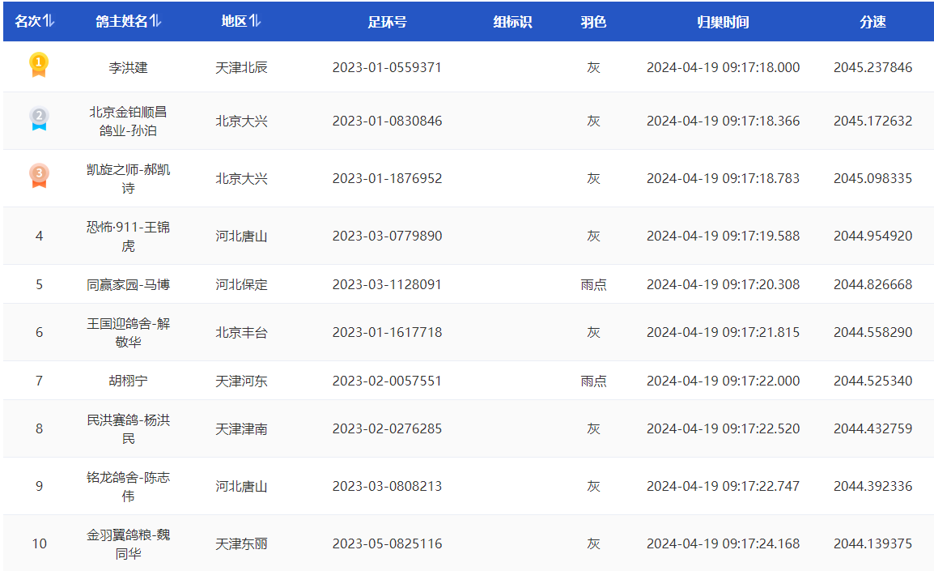Sort by 名次 using its sort arrows
Viewport: 934px width, 571px height.
(x=49, y=22)
